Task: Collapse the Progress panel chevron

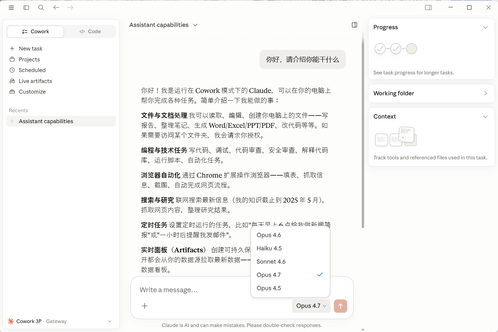Action: click(485, 27)
